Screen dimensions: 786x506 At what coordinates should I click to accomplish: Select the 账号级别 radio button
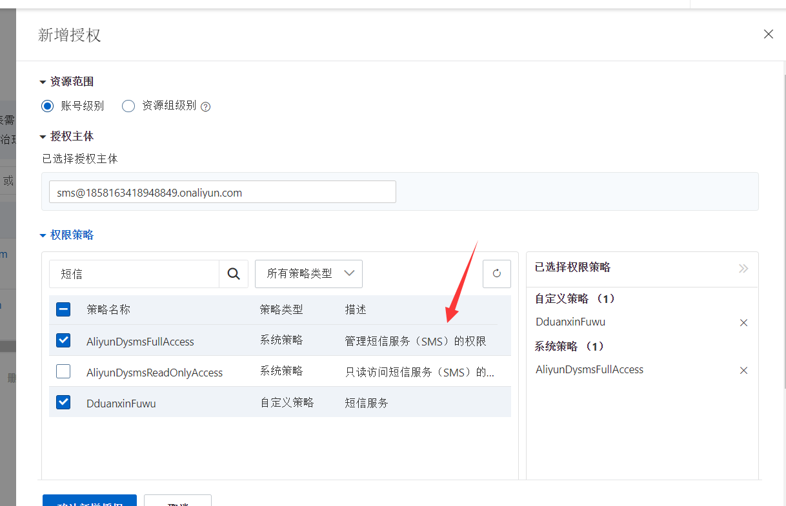coord(48,106)
